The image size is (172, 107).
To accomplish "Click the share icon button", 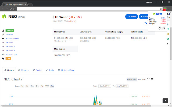I will point(146,23).
